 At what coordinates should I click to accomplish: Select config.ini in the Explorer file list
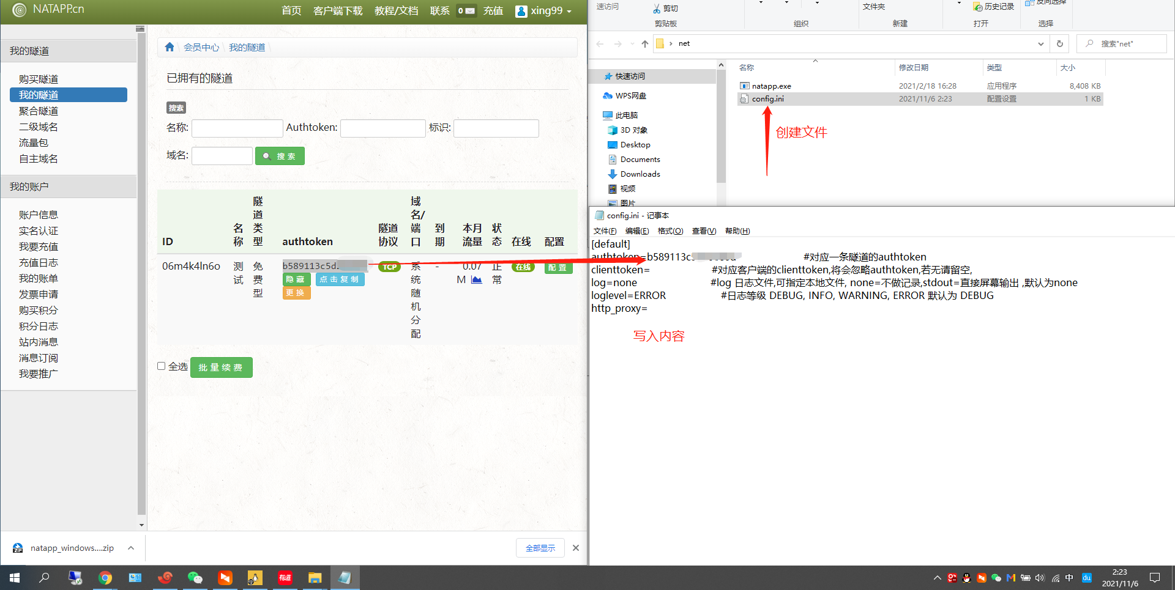(x=920, y=99)
